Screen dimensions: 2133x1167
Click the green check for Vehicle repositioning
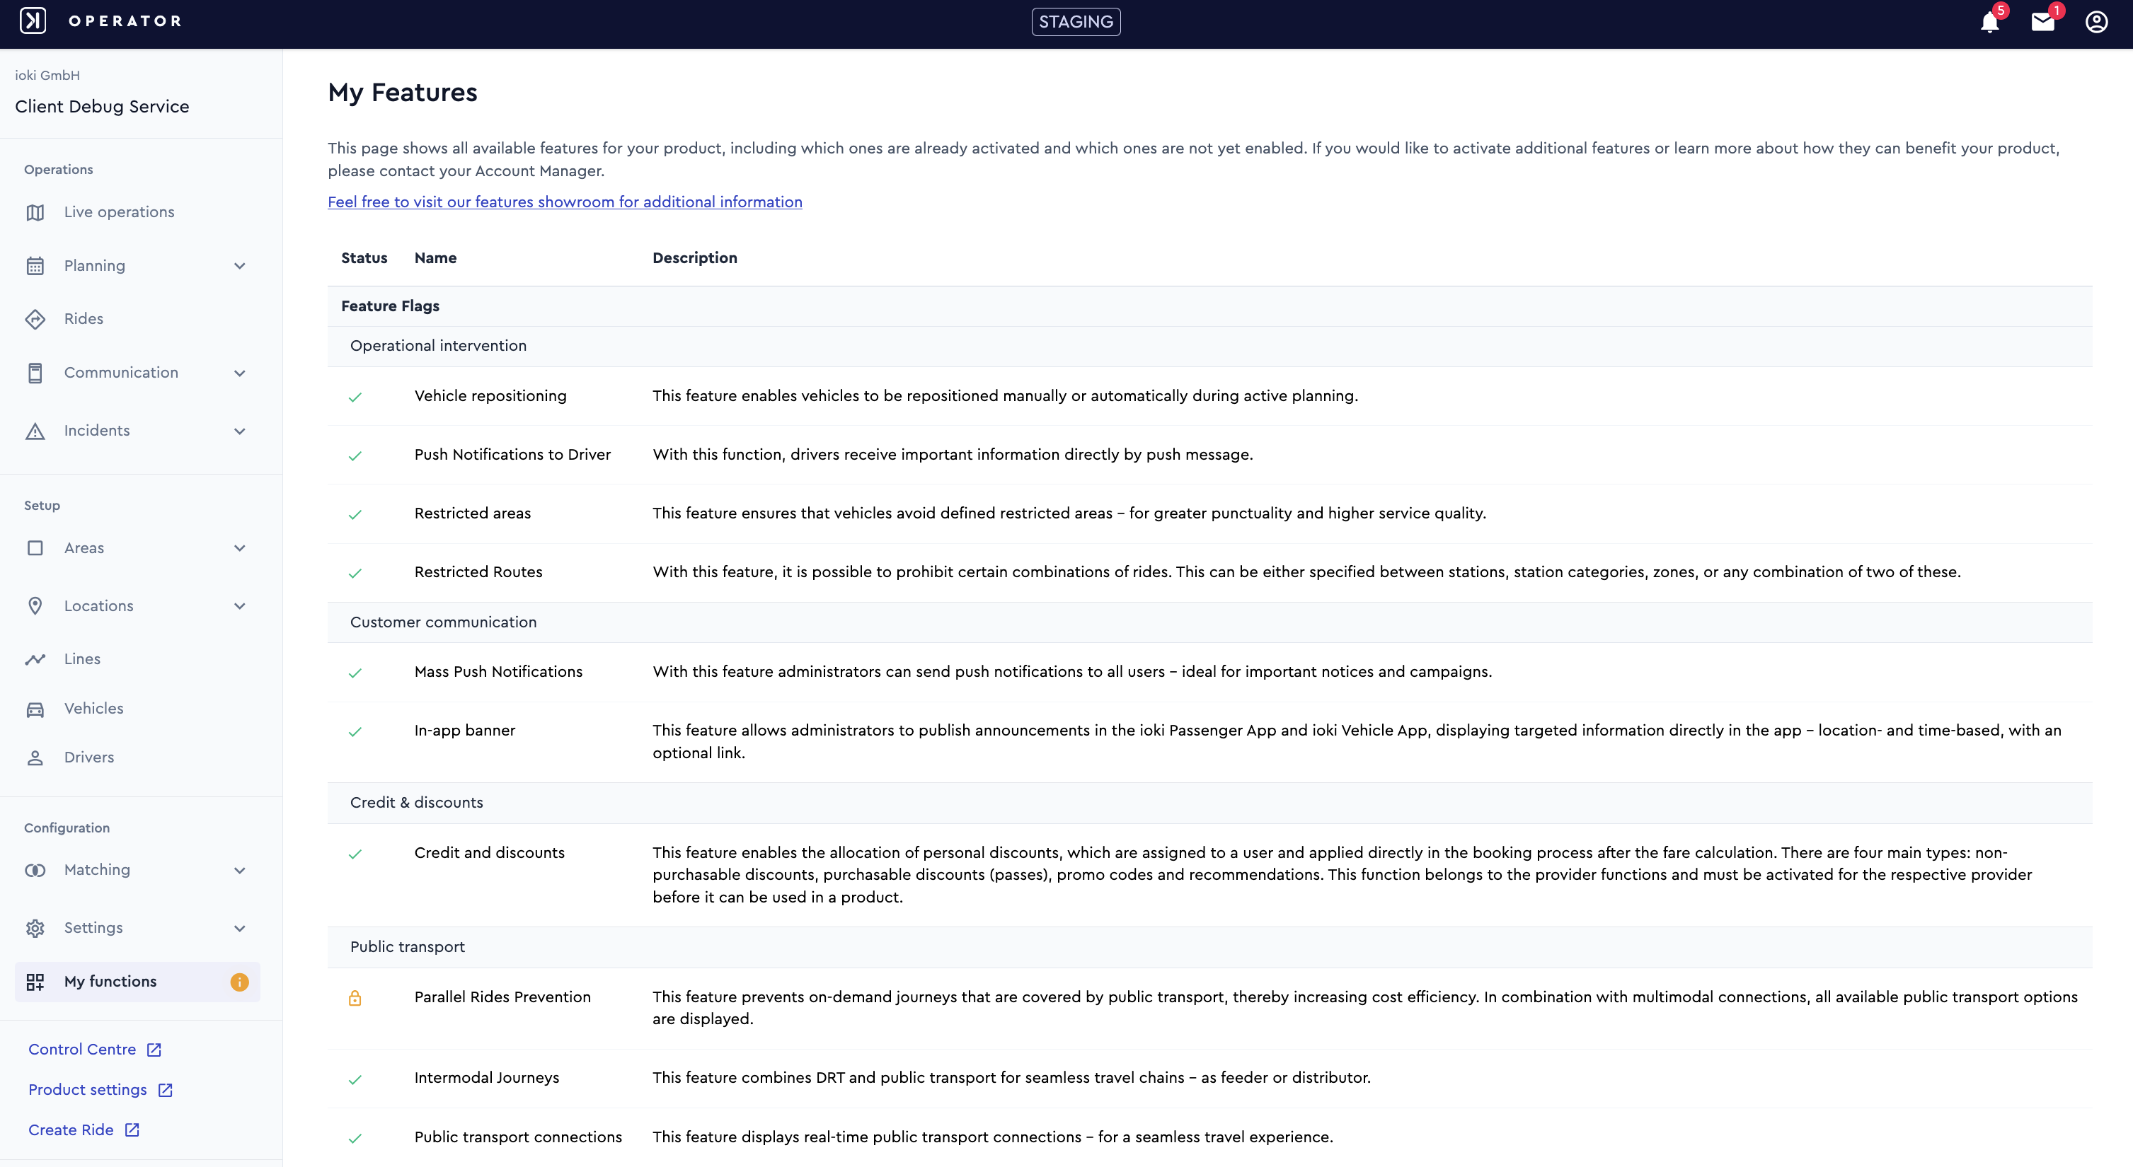(x=355, y=397)
